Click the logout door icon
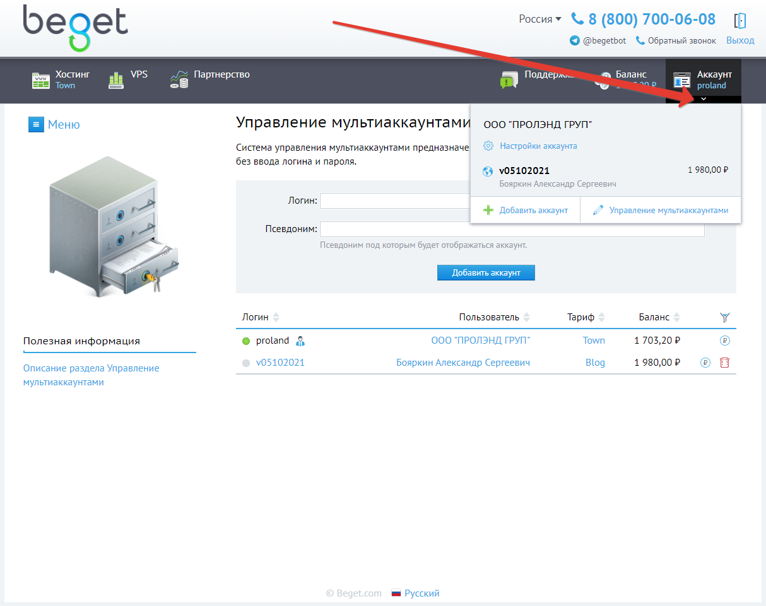Viewport: 766px width, 606px height. 740,20
